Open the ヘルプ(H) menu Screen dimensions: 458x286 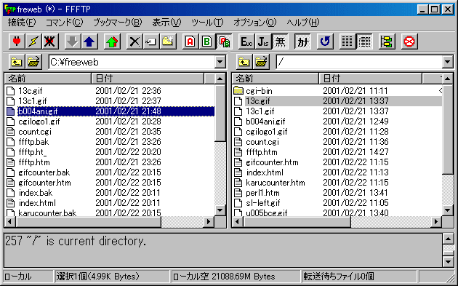(303, 23)
